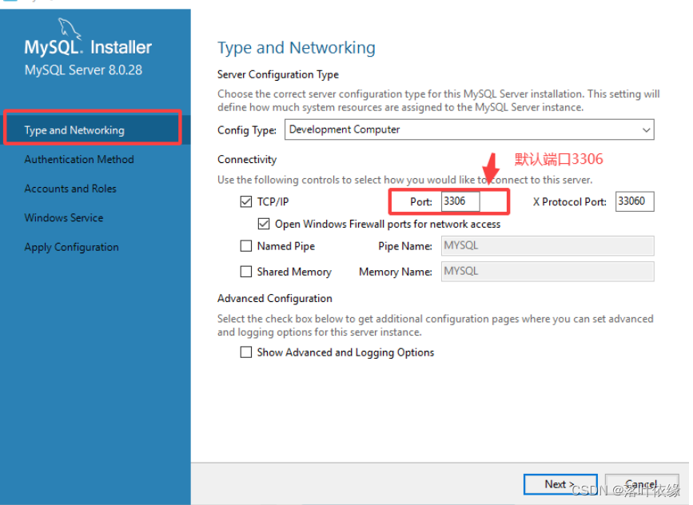Click the Type and Networking heading
Viewport: 693px width, 505px height.
[x=296, y=48]
